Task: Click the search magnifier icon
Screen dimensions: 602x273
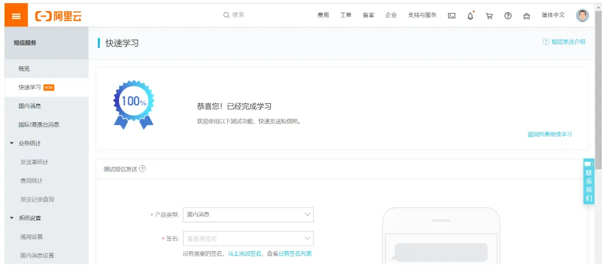Action: click(x=226, y=15)
